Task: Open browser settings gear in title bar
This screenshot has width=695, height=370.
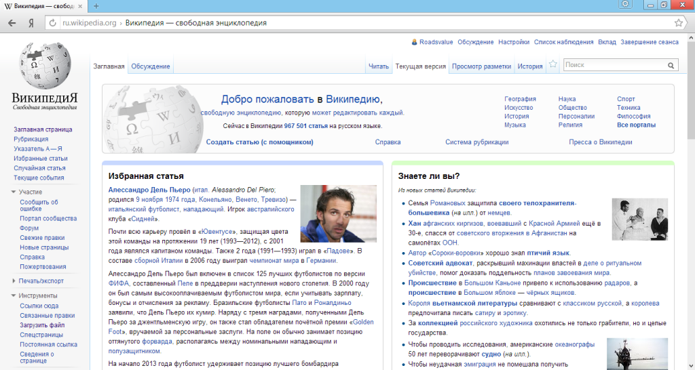Action: (625, 5)
